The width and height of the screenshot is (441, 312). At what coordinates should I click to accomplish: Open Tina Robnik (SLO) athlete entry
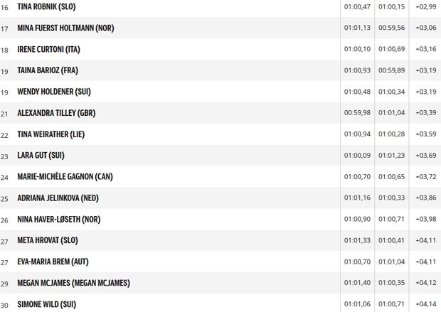tap(46, 6)
